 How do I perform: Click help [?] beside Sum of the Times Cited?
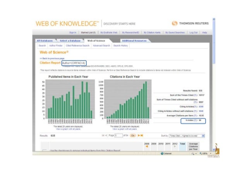coord(195,95)
